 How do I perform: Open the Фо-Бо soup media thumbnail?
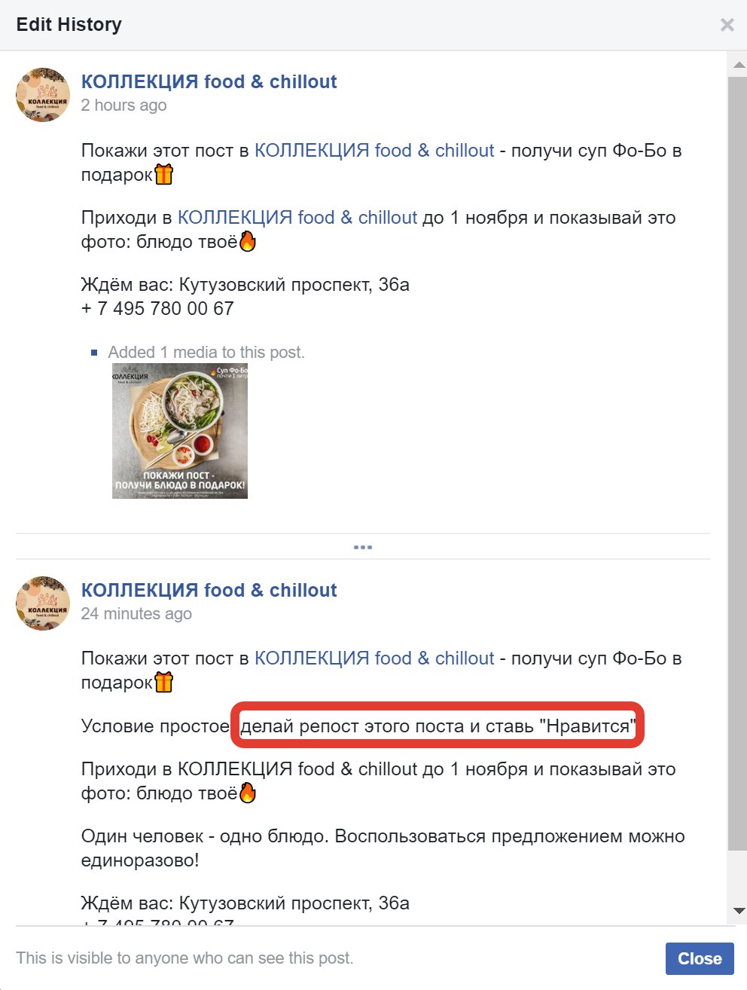tap(180, 431)
